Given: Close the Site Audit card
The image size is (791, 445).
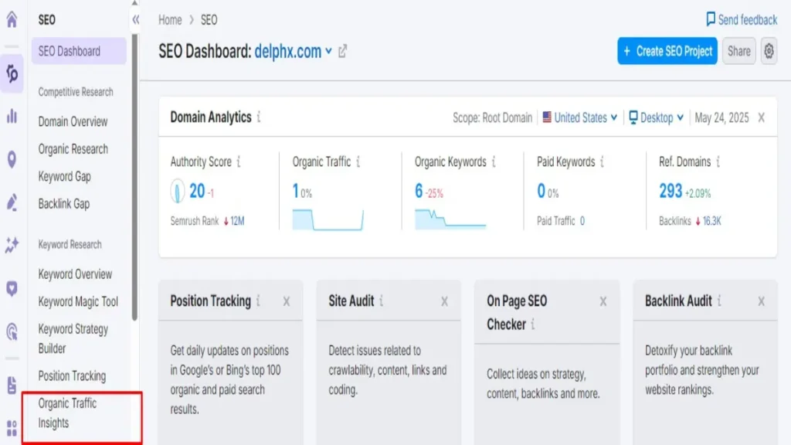Looking at the screenshot, I should 444,301.
